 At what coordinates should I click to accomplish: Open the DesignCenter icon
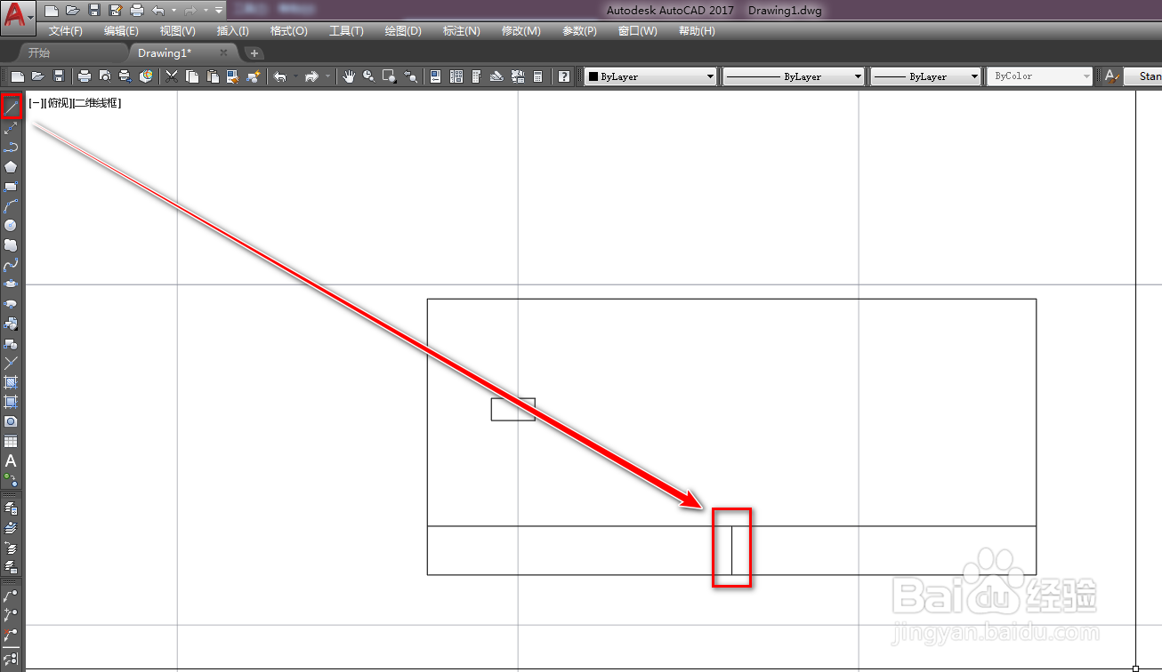click(456, 76)
